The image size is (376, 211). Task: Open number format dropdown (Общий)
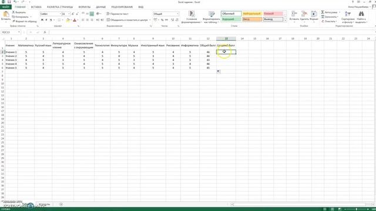pyautogui.click(x=177, y=14)
